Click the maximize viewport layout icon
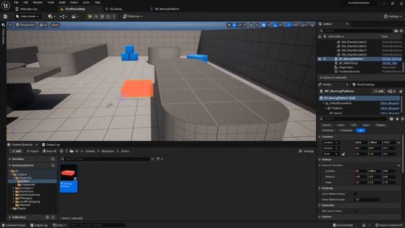Screen dimensions: 405x228 [312, 25]
